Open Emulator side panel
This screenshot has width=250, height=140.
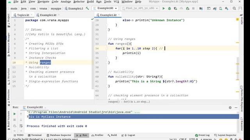241,124
